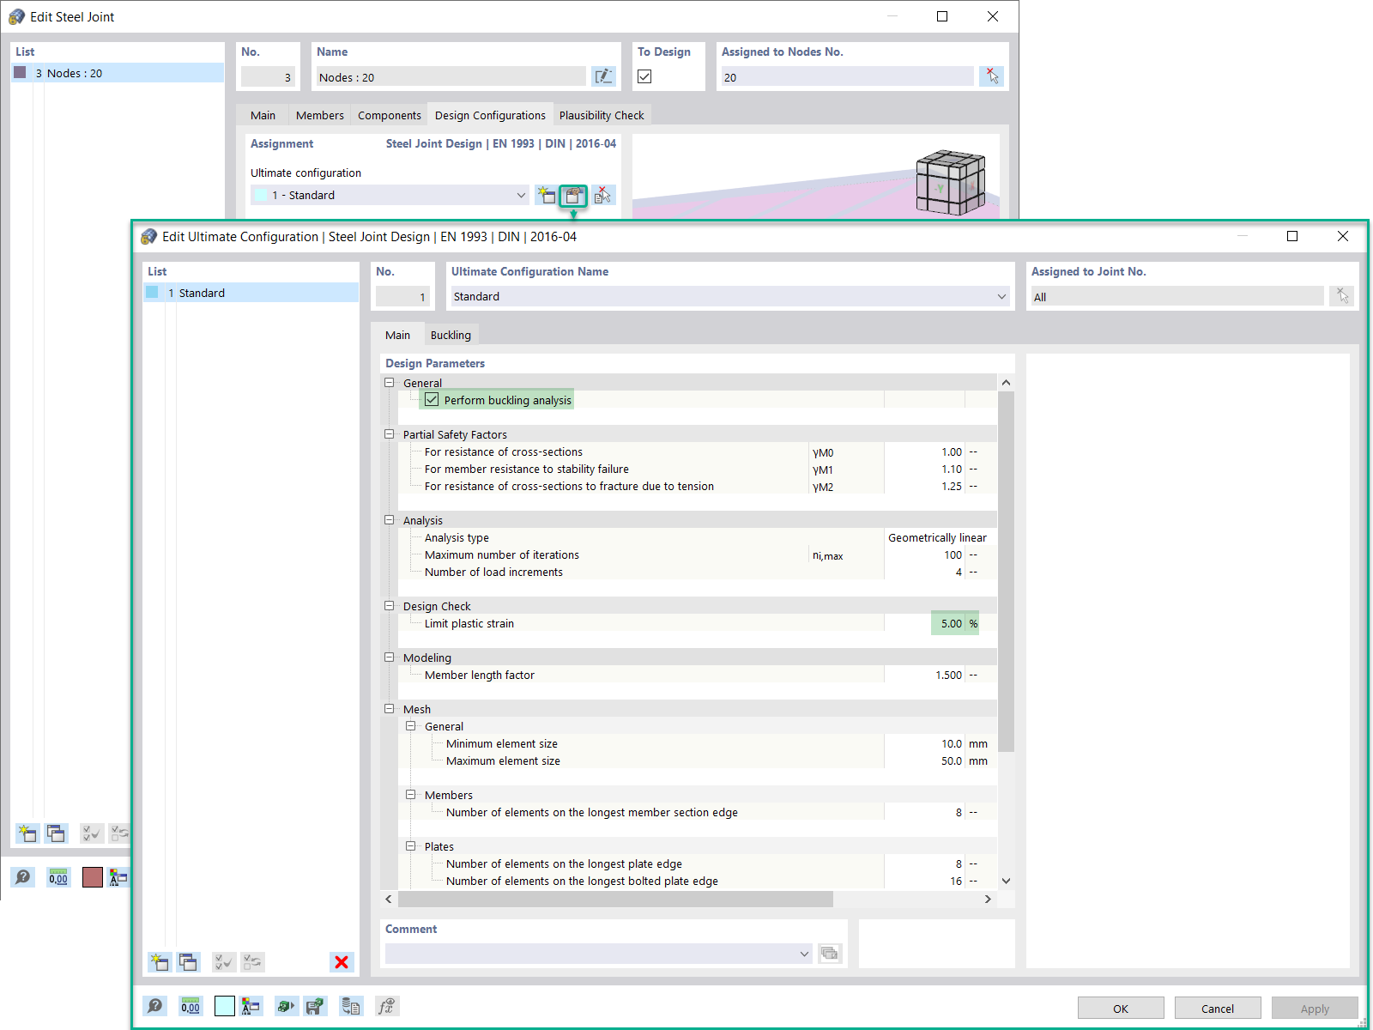Save the configuration to a file
The height and width of the screenshot is (1030, 1373).
315,1005
